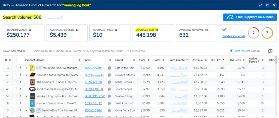Check the box for row 39

tap(15, 103)
